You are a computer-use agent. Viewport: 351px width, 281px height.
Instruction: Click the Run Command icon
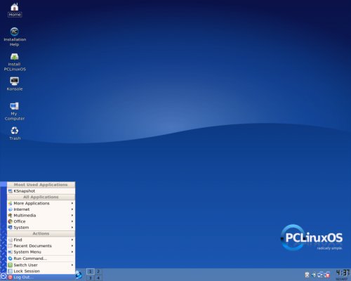[10, 259]
